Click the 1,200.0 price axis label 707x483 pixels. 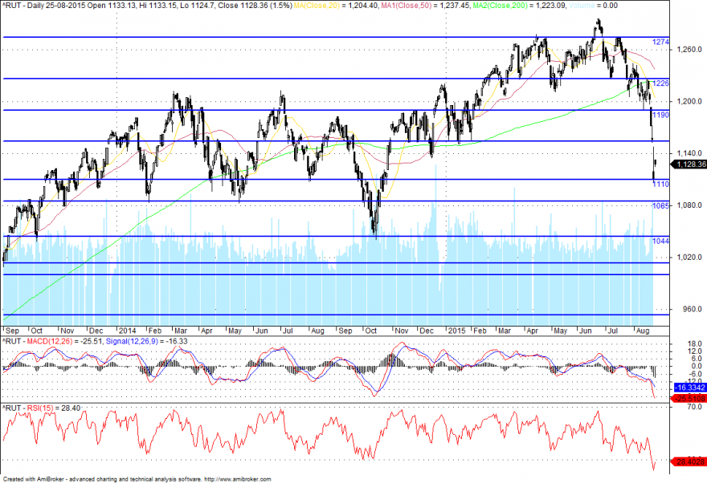(x=689, y=101)
